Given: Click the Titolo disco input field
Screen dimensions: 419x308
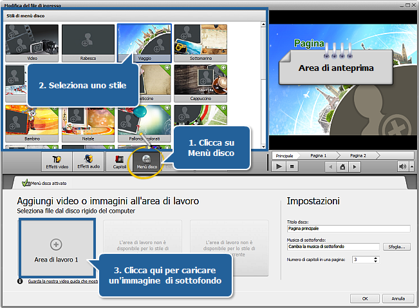Looking at the screenshot, I should (348, 229).
